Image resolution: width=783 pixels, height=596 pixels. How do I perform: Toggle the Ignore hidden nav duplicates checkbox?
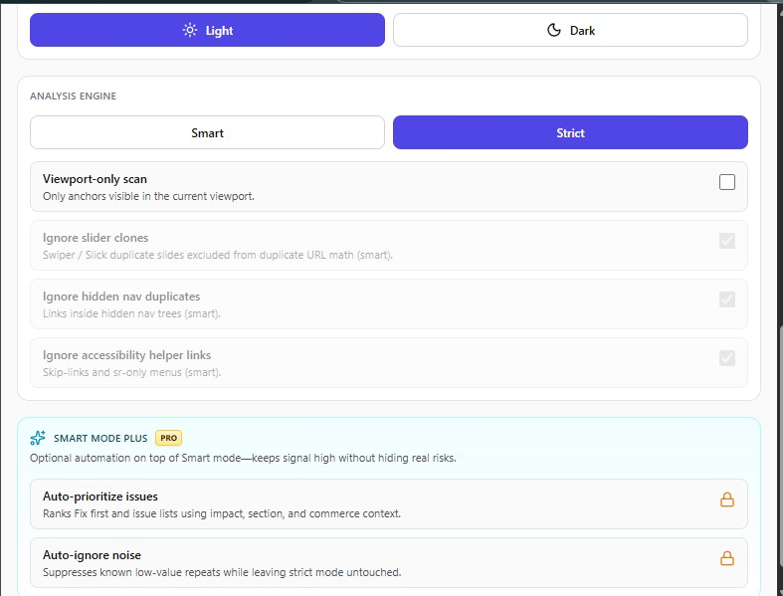[727, 299]
